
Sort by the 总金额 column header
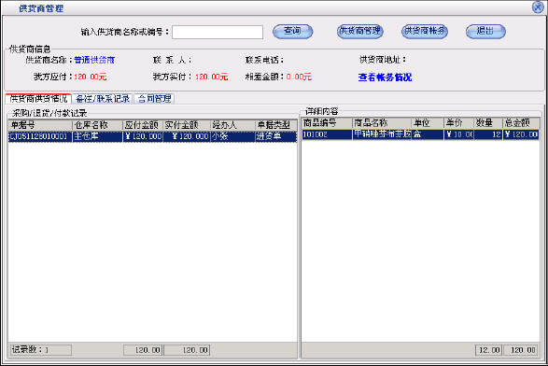[521, 123]
